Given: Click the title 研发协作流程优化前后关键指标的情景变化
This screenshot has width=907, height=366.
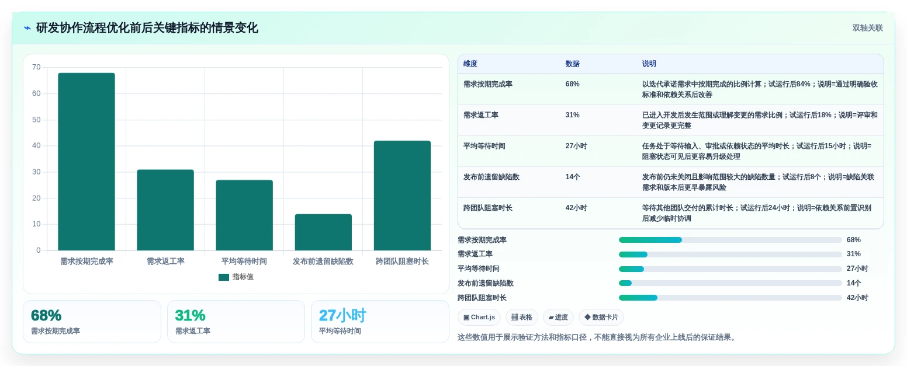Looking at the screenshot, I should point(147,28).
